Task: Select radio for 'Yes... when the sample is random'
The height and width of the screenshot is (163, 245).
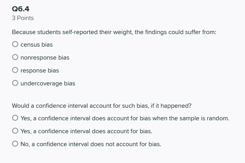Action: tap(15, 118)
